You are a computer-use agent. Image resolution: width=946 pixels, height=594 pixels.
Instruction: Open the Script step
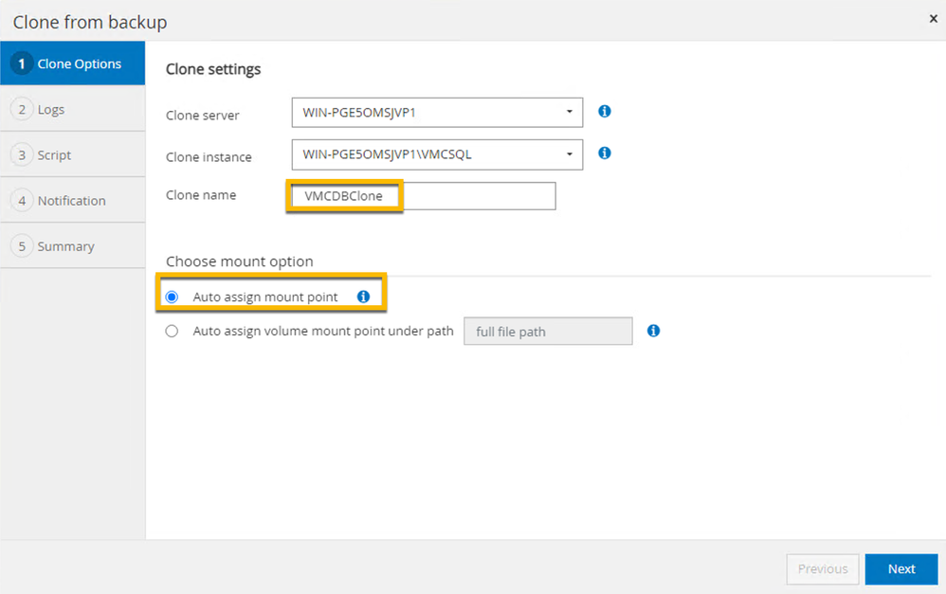[54, 154]
